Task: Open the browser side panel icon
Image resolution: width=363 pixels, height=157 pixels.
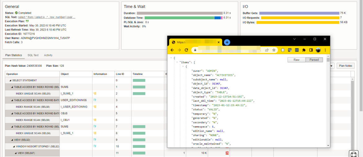Action: tap(311, 50)
